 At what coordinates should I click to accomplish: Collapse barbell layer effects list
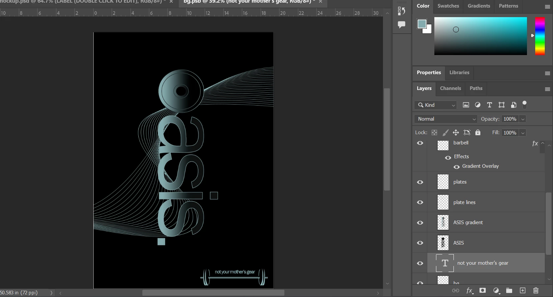click(x=542, y=143)
